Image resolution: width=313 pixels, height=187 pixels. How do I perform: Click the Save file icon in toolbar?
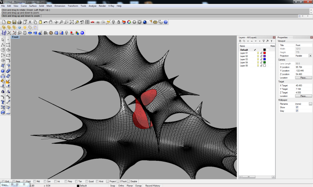[x=14, y=22]
